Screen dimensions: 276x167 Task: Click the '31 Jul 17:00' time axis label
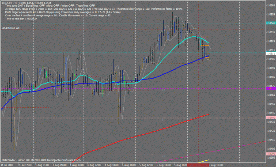tap(25, 165)
